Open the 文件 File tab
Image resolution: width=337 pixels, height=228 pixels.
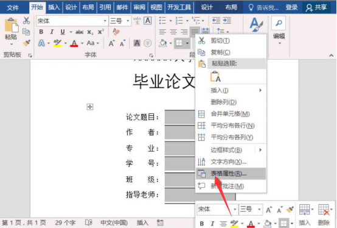click(13, 8)
